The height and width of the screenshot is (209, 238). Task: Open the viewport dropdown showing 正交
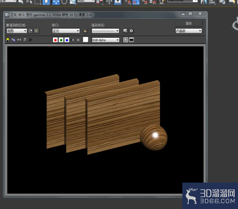pyautogui.click(x=66, y=31)
